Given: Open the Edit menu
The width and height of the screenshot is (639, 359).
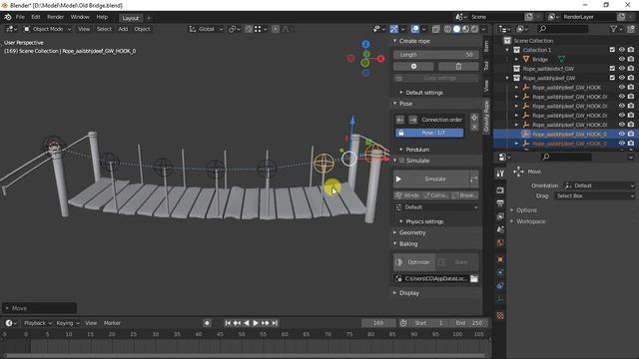Looking at the screenshot, I should coord(36,17).
